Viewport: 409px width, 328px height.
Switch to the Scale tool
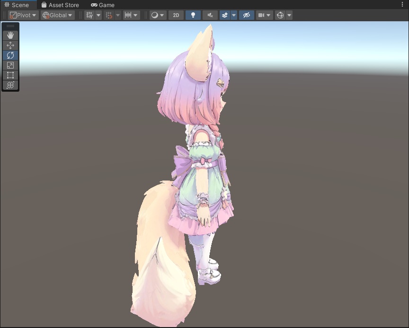(x=10, y=65)
